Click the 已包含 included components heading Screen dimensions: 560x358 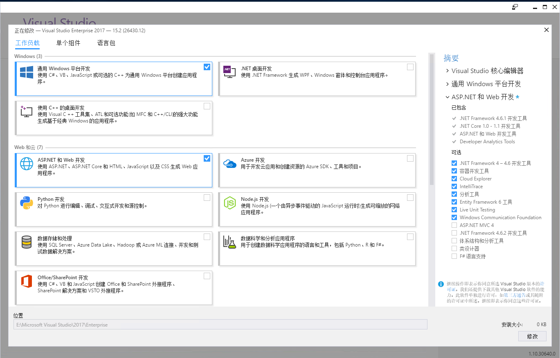point(459,107)
